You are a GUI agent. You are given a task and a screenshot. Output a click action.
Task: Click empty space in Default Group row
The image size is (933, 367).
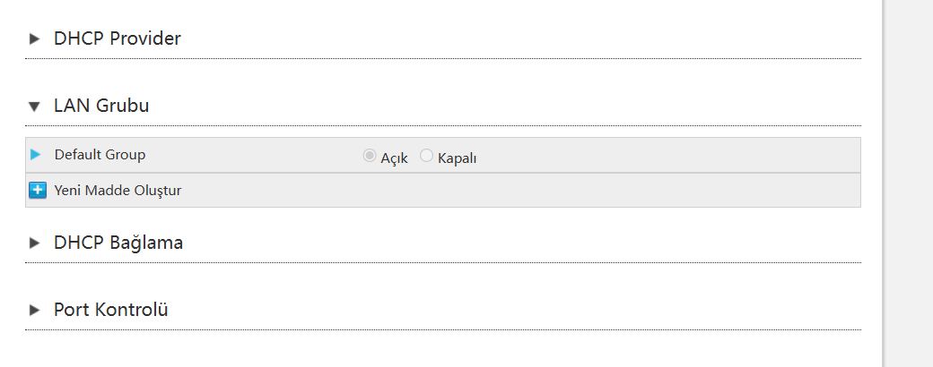click(x=673, y=155)
